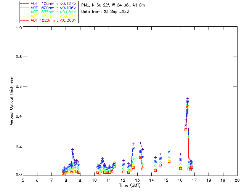The width and height of the screenshot is (244, 195).
Task: Click the 'Data from: 23 Sep 2022' text
Action: click(105, 12)
